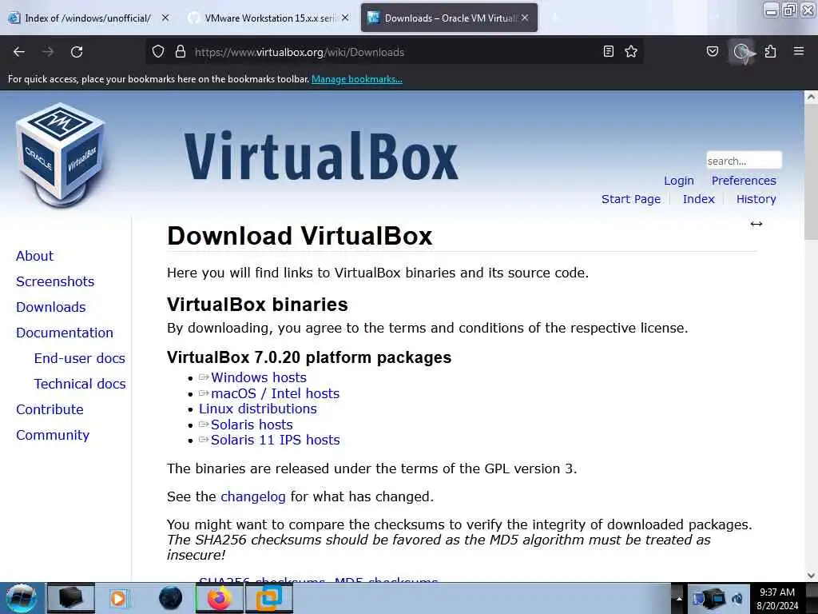Image resolution: width=818 pixels, height=614 pixels.
Task: Click the vertical scrollbar thumb
Action: click(811, 170)
